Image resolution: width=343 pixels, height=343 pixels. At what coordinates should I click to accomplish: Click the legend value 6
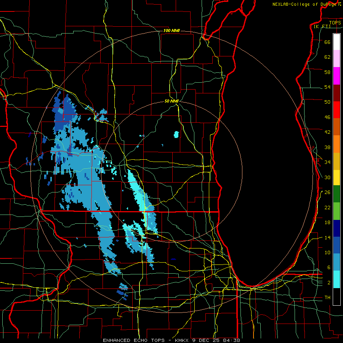pyautogui.click(x=329, y=268)
